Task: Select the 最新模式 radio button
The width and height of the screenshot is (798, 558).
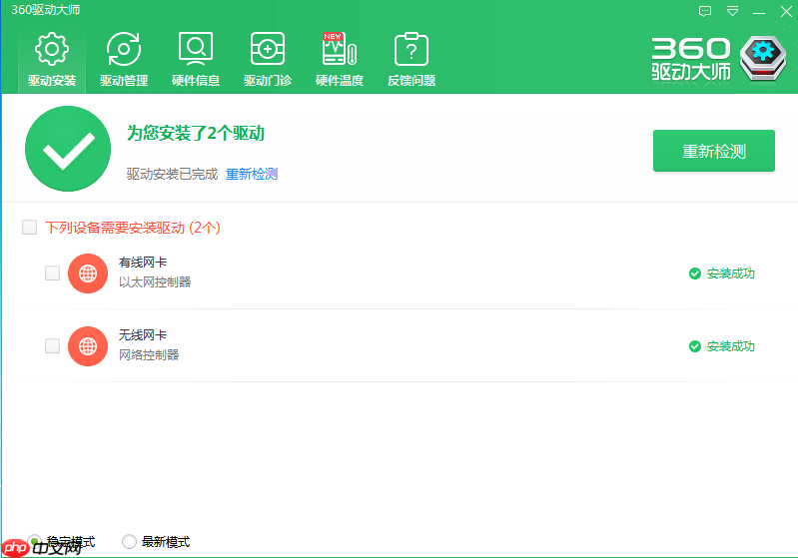Action: tap(129, 542)
